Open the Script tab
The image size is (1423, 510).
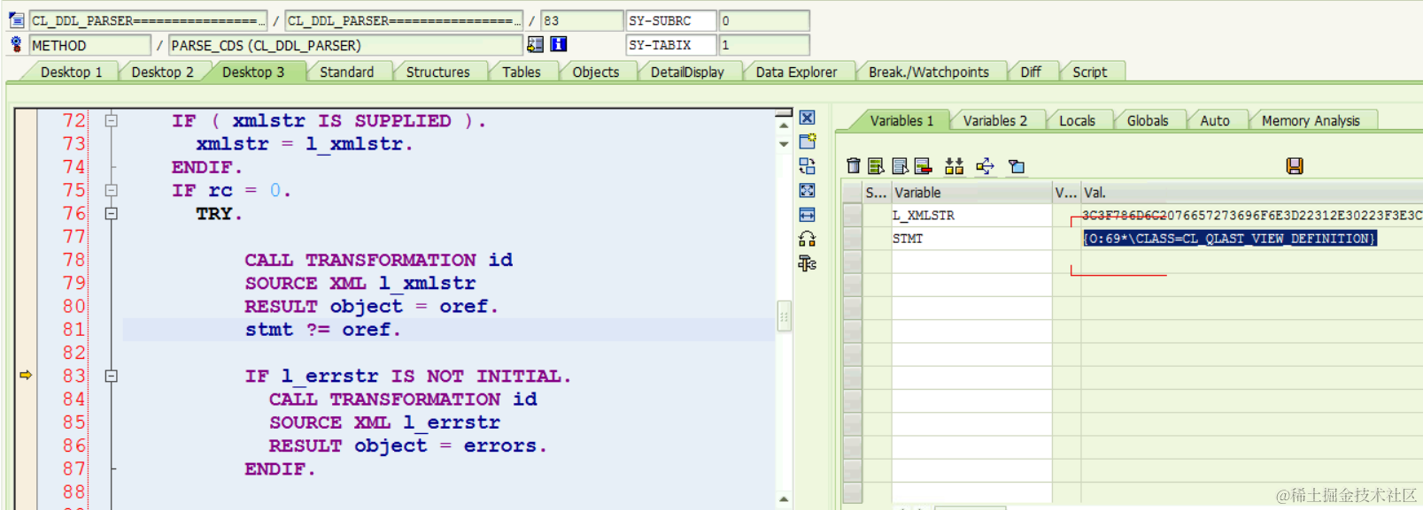point(1089,72)
